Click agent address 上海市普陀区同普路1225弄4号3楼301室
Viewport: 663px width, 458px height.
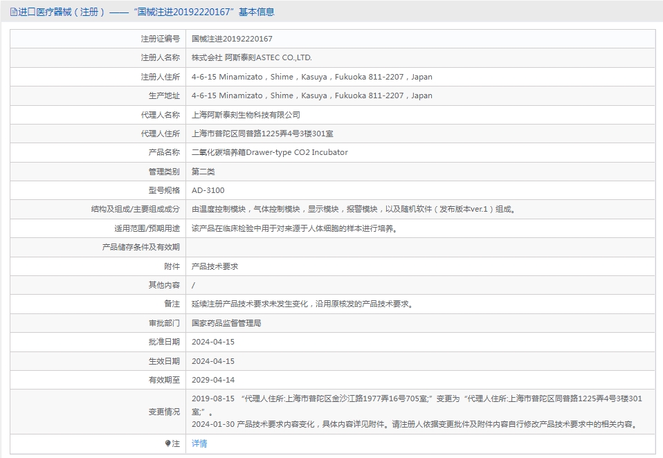(x=262, y=134)
